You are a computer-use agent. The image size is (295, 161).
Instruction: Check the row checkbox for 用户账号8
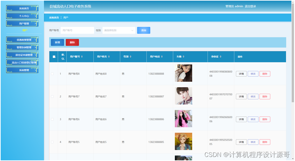52,74
